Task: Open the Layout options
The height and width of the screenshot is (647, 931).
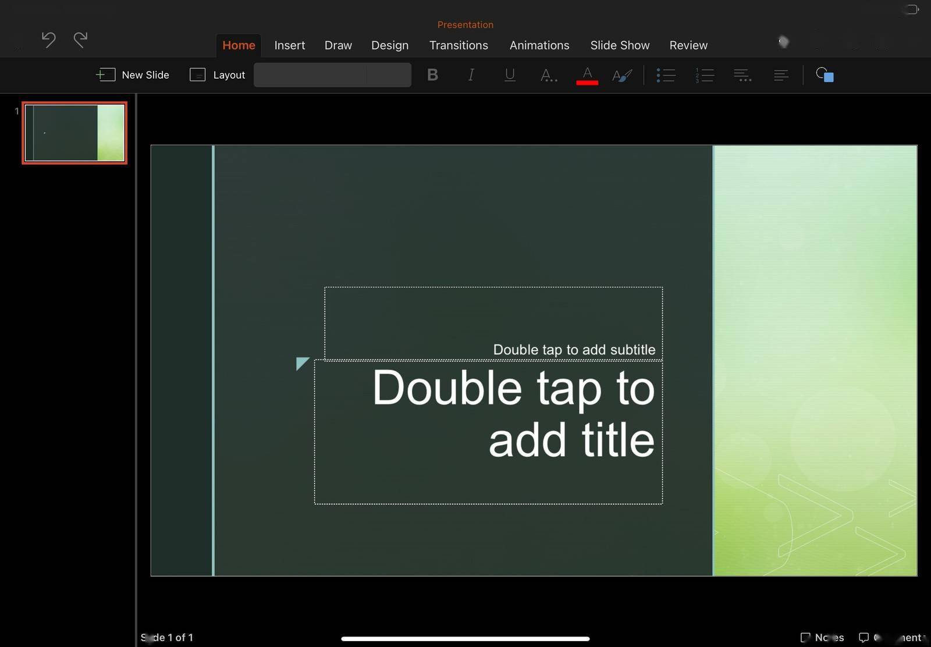Action: click(218, 75)
